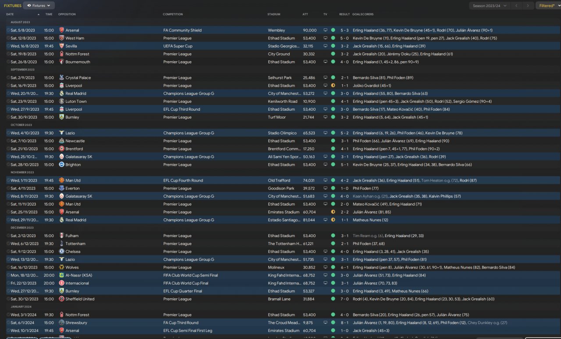This screenshot has width=561, height=339.
Task: Go to the next season arrow
Action: pyautogui.click(x=528, y=6)
